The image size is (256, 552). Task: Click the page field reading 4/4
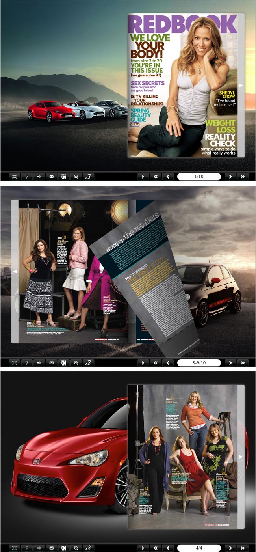[x=199, y=548]
